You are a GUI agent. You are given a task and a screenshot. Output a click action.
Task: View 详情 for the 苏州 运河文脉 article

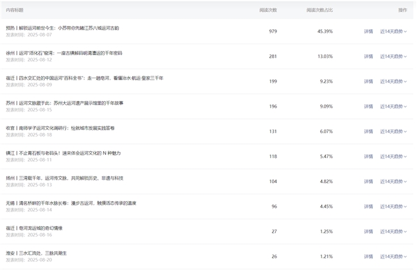coord(368,106)
